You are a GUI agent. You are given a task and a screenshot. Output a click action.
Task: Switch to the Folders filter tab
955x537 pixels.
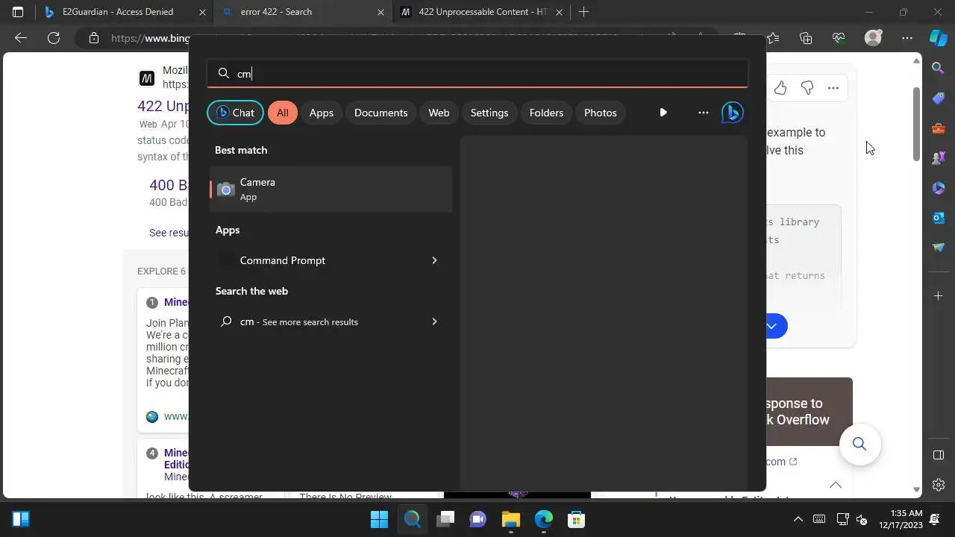pos(546,113)
